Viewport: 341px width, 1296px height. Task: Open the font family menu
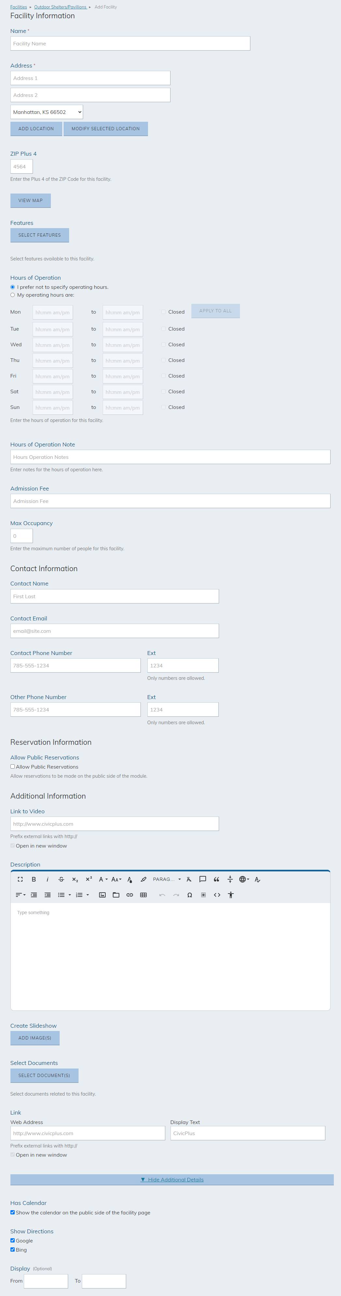(103, 880)
